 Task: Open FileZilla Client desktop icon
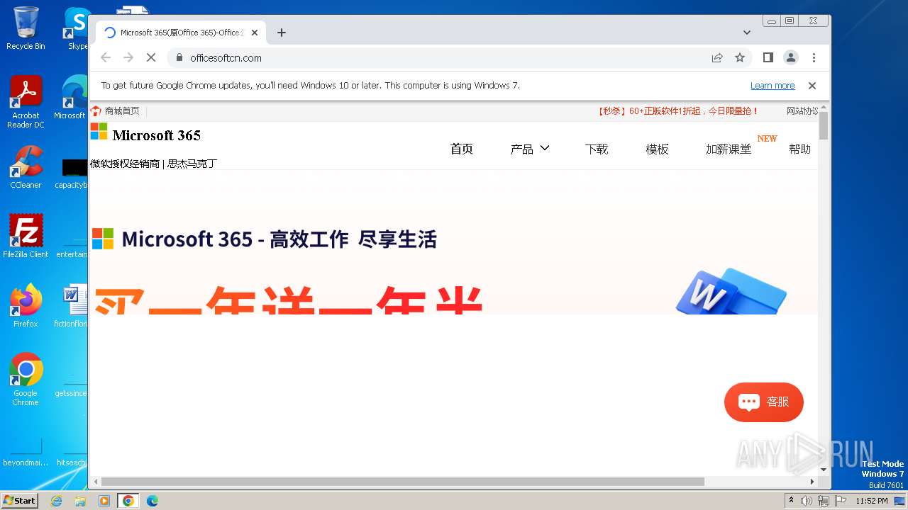[26, 236]
